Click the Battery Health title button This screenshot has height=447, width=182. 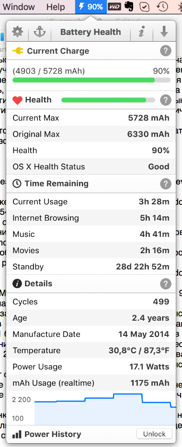click(91, 32)
